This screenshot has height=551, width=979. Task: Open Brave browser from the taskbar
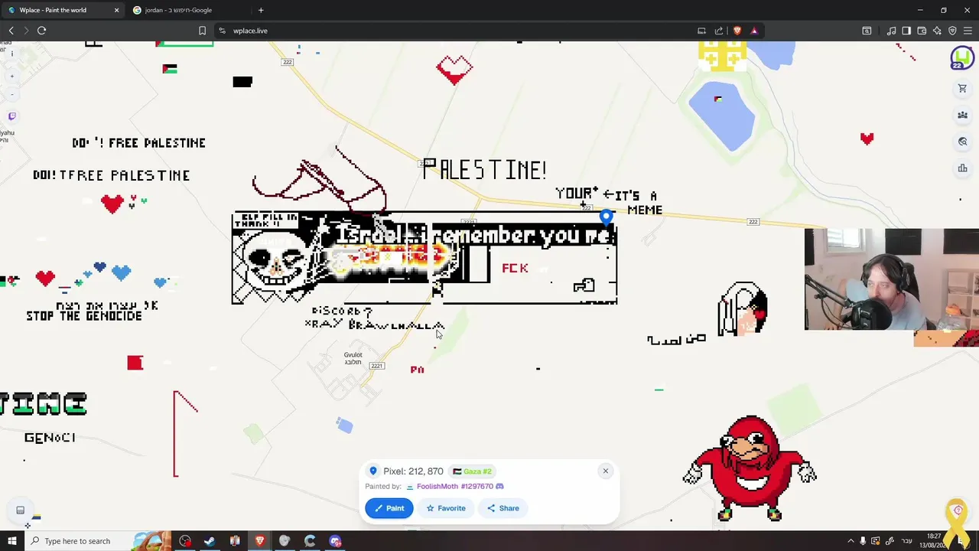[260, 541]
